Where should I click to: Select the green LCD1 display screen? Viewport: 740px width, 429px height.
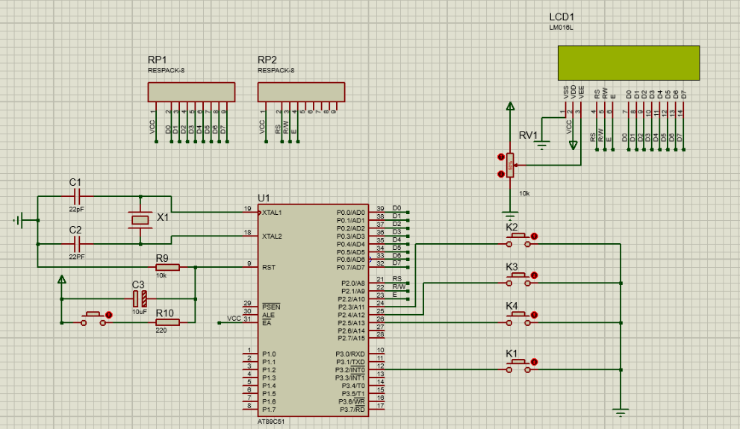pos(629,63)
